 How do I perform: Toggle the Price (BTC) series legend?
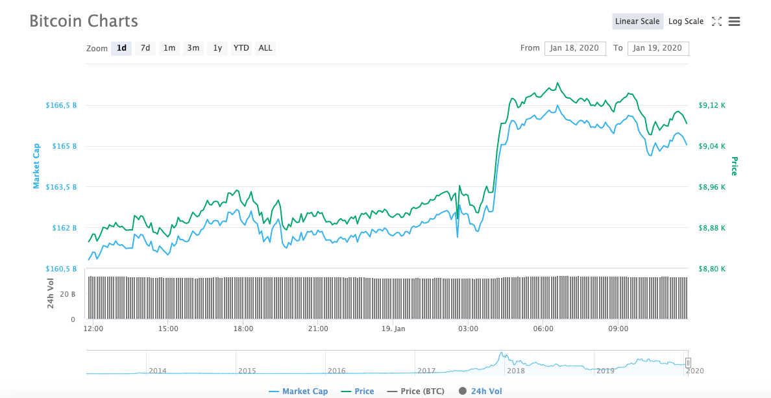pyautogui.click(x=415, y=391)
